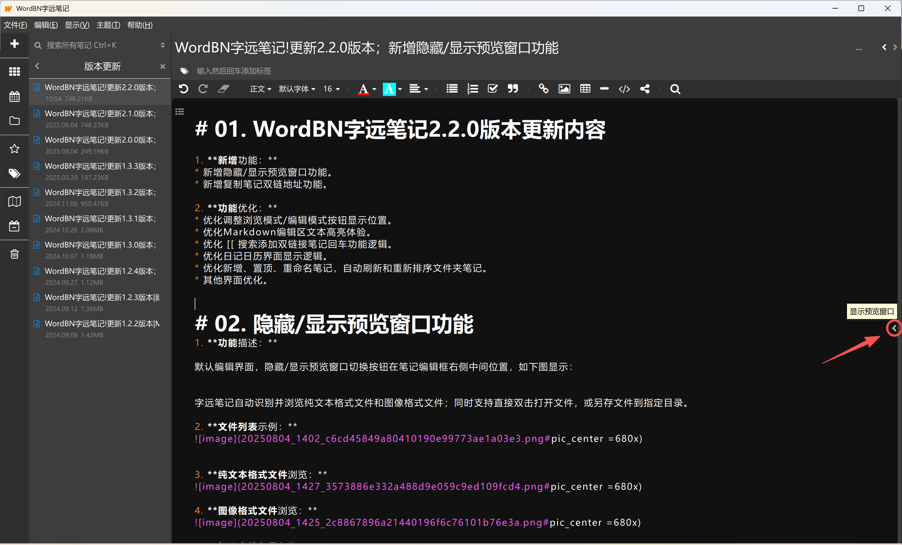
Task: Open the favorites star icon
Action: 14,149
